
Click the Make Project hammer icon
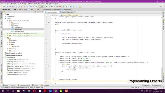tap(37, 6)
